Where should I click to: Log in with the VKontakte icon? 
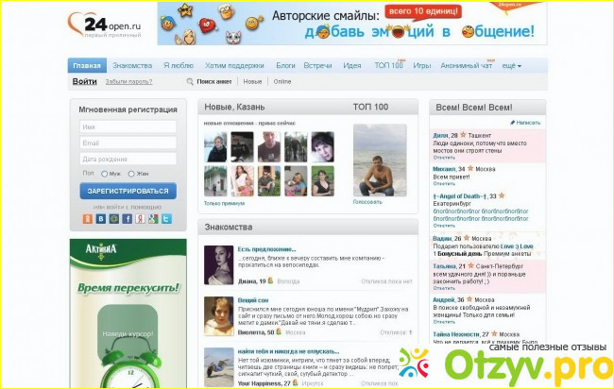click(101, 219)
